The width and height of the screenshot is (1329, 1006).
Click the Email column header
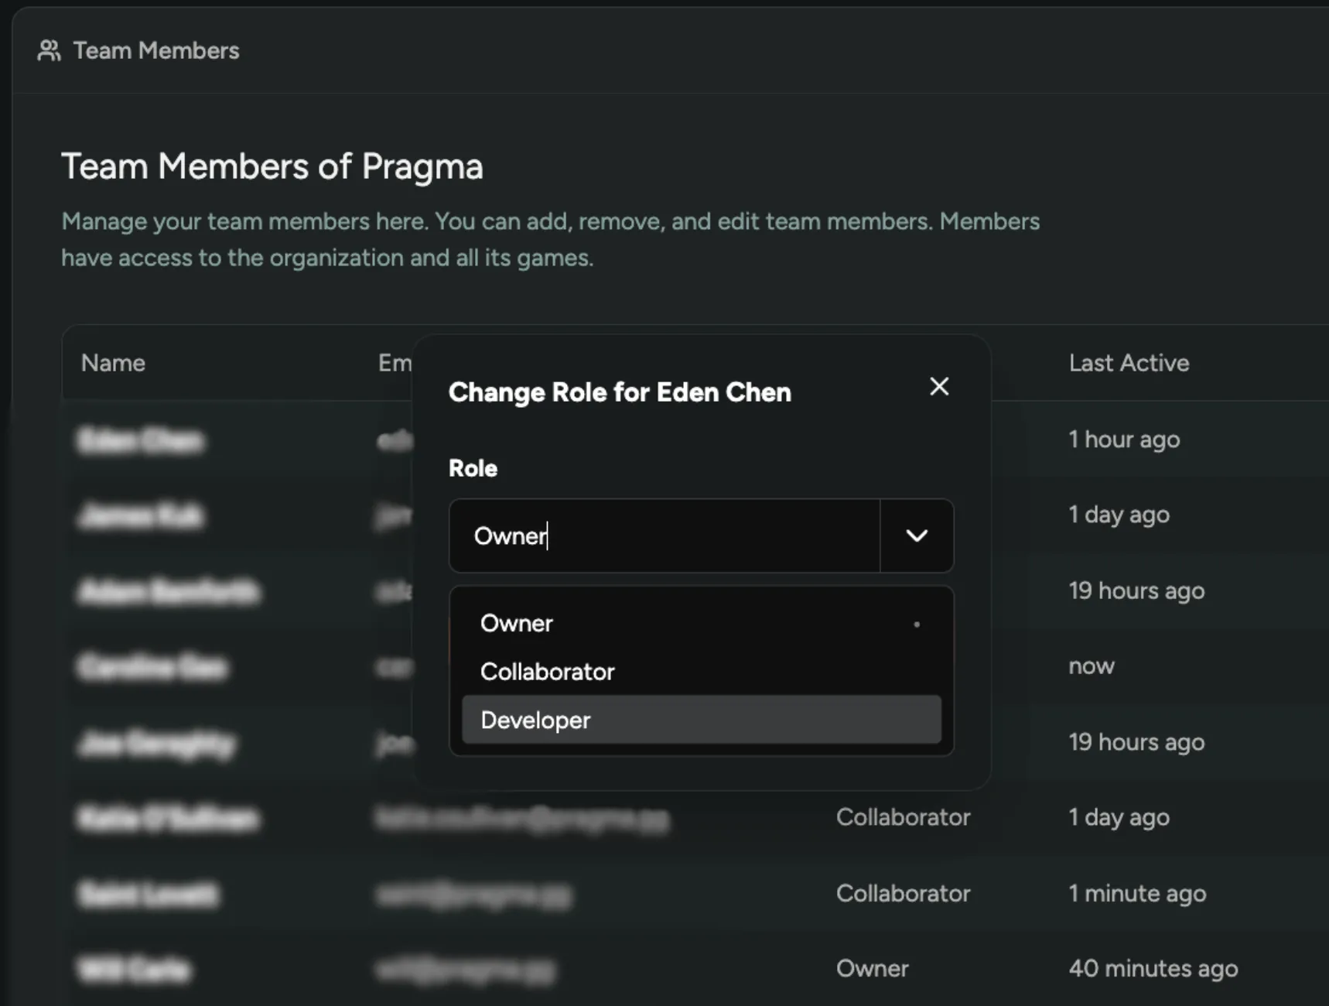(391, 363)
